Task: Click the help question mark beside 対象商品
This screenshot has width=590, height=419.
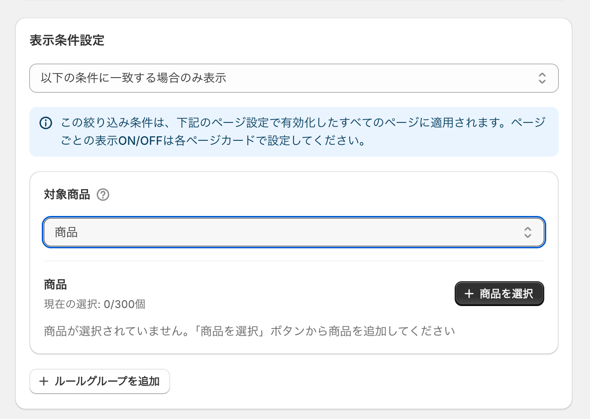Action: click(103, 195)
